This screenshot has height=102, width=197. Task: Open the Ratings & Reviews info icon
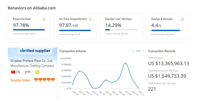(182, 19)
